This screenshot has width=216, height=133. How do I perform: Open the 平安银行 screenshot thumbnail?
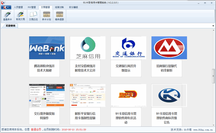(x=87, y=95)
